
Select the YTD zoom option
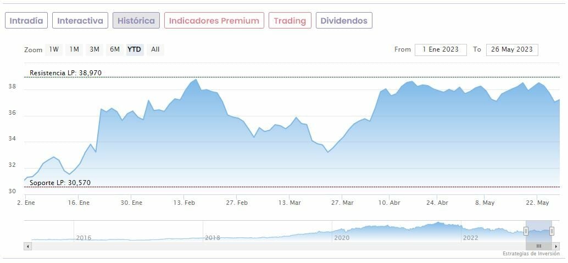135,49
